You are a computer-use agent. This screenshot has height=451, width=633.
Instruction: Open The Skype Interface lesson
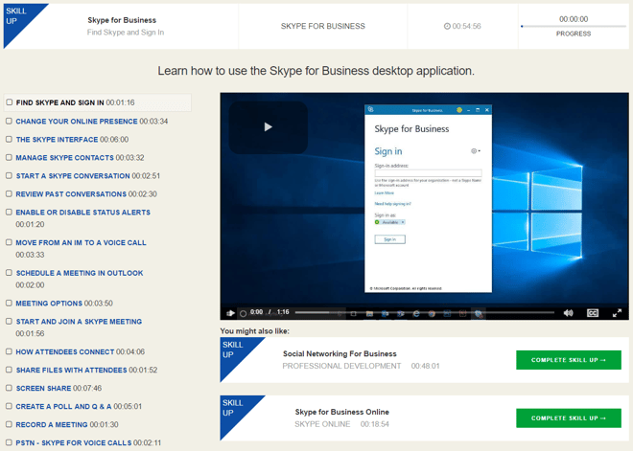pos(57,140)
